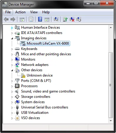
Task: Collapse the Other devices node
Action: [12, 70]
